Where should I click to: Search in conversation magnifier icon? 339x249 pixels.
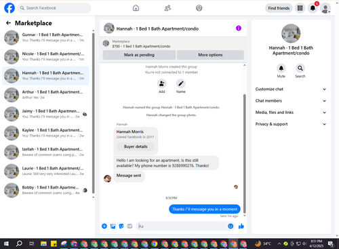point(300,69)
